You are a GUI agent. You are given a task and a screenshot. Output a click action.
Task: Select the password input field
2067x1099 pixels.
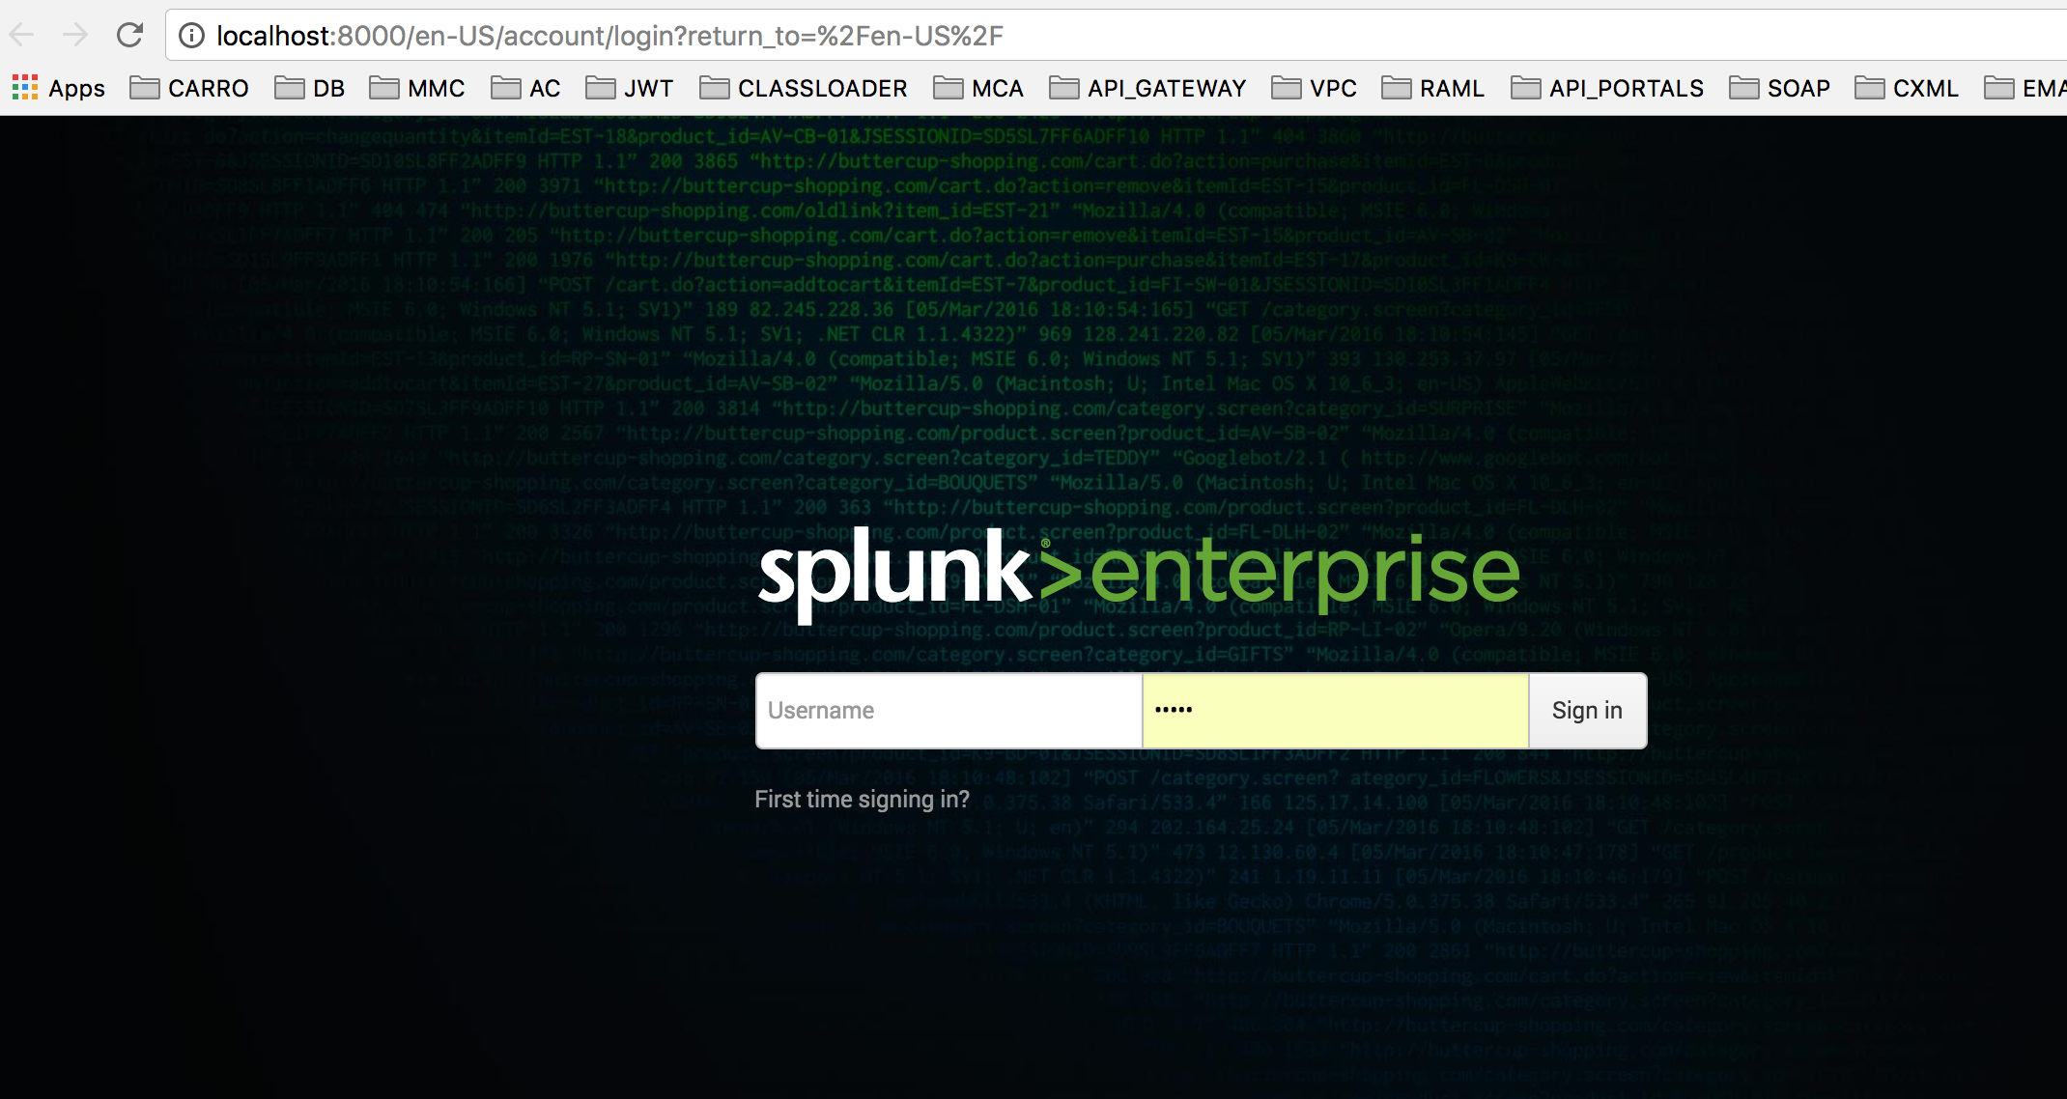pyautogui.click(x=1334, y=710)
